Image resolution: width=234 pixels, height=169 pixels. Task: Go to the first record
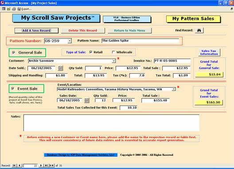pos(14,165)
